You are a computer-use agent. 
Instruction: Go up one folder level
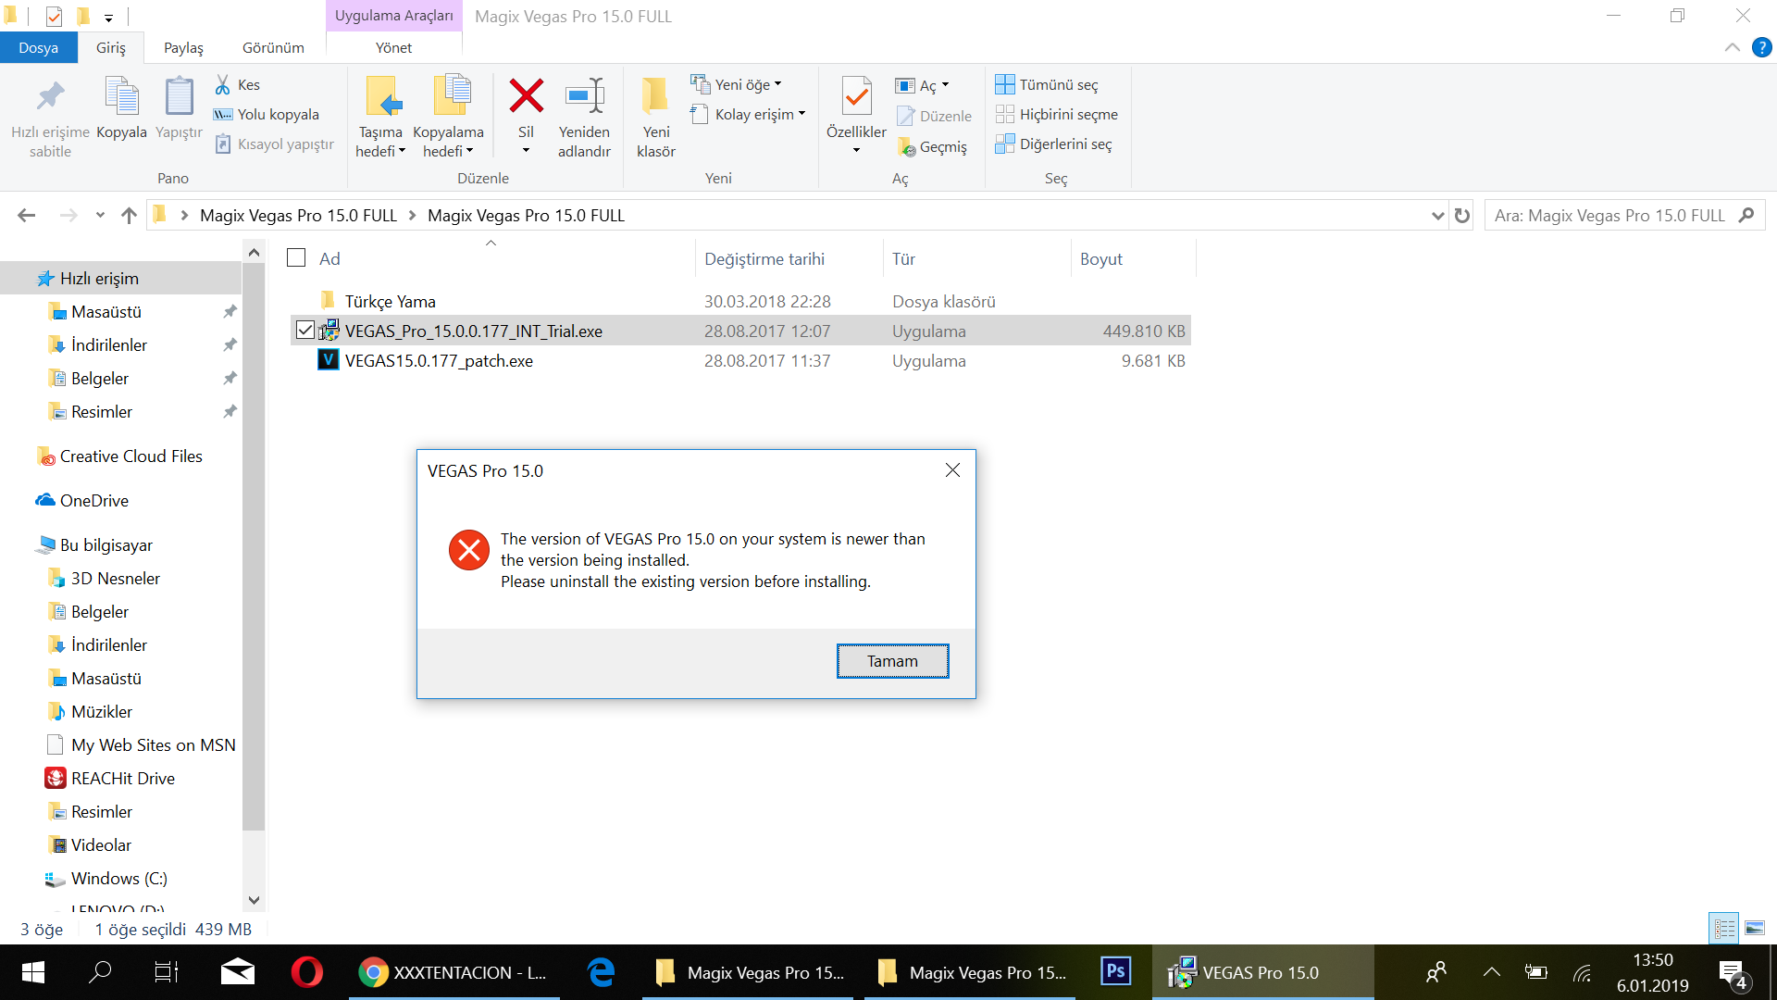(x=129, y=216)
